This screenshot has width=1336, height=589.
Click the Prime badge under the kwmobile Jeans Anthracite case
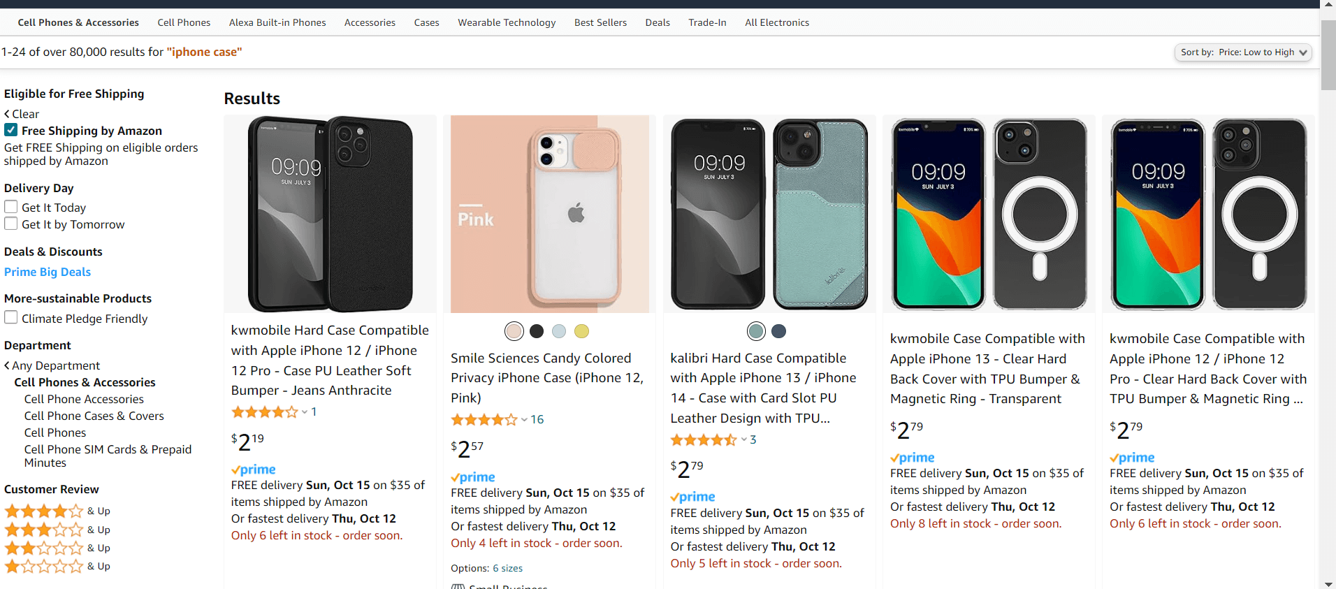[x=253, y=469]
